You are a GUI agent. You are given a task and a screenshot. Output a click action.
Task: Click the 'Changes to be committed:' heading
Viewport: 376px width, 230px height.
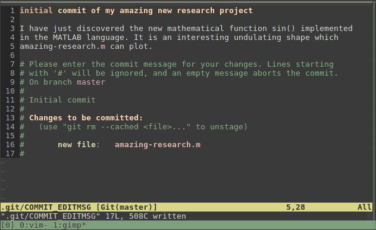tap(86, 118)
